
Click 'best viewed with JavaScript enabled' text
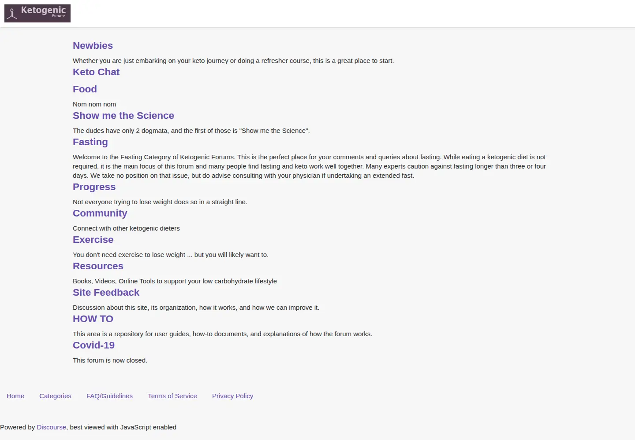pyautogui.click(x=123, y=427)
